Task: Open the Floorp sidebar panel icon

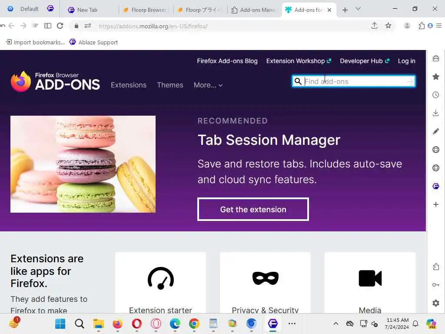Action: [x=436, y=186]
